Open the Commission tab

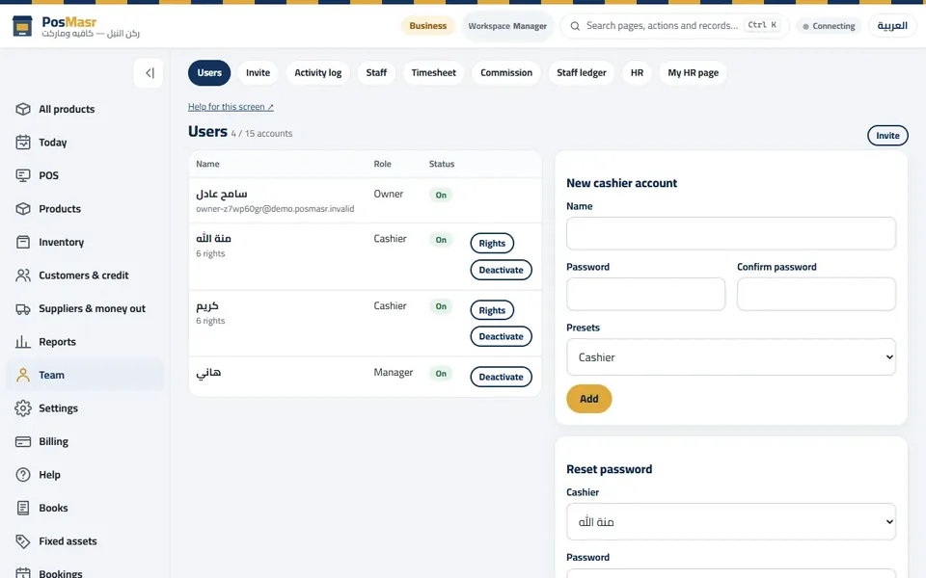coord(506,72)
